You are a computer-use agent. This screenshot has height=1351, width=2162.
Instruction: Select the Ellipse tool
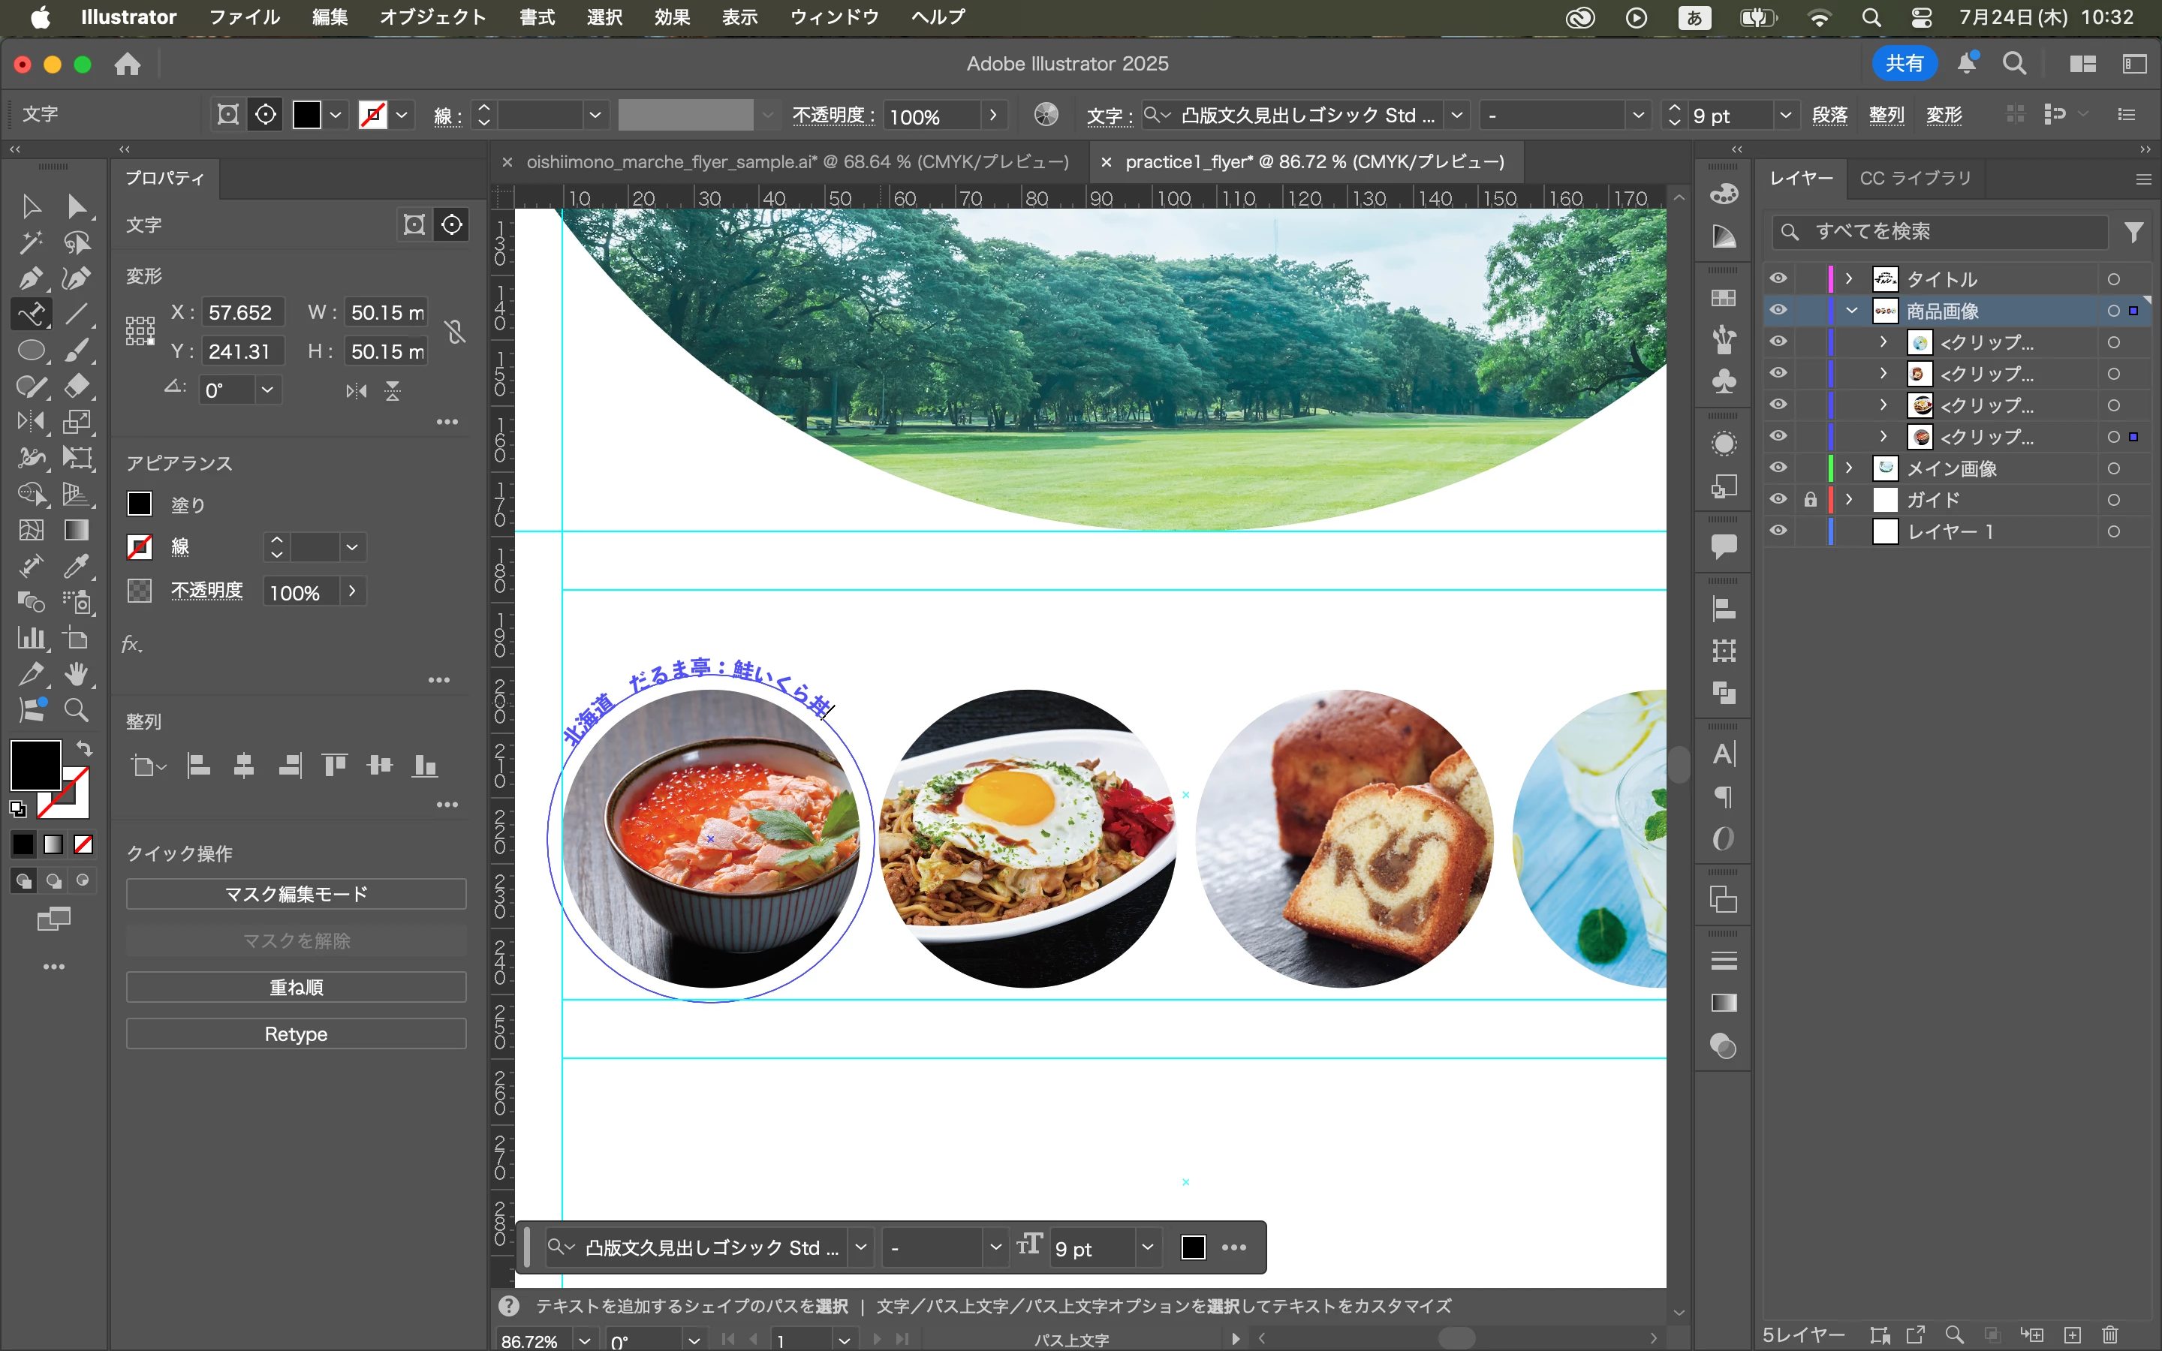[32, 349]
